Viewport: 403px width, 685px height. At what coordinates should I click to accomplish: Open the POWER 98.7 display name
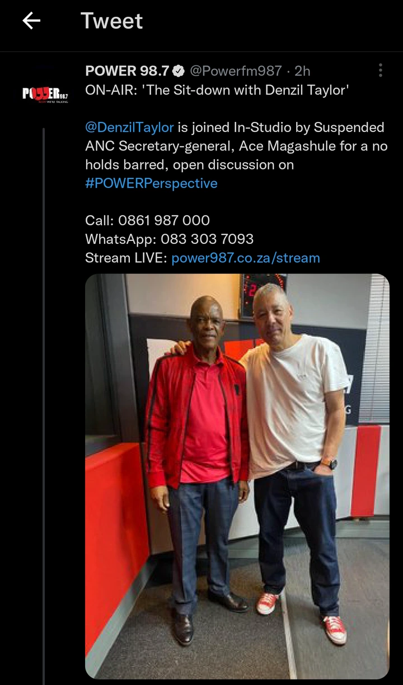coord(127,71)
